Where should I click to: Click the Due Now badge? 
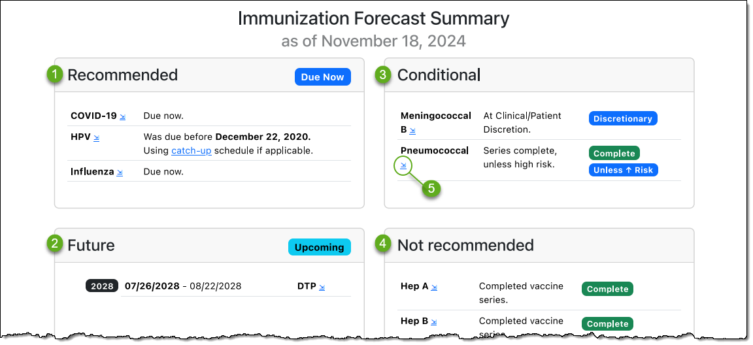pos(322,77)
